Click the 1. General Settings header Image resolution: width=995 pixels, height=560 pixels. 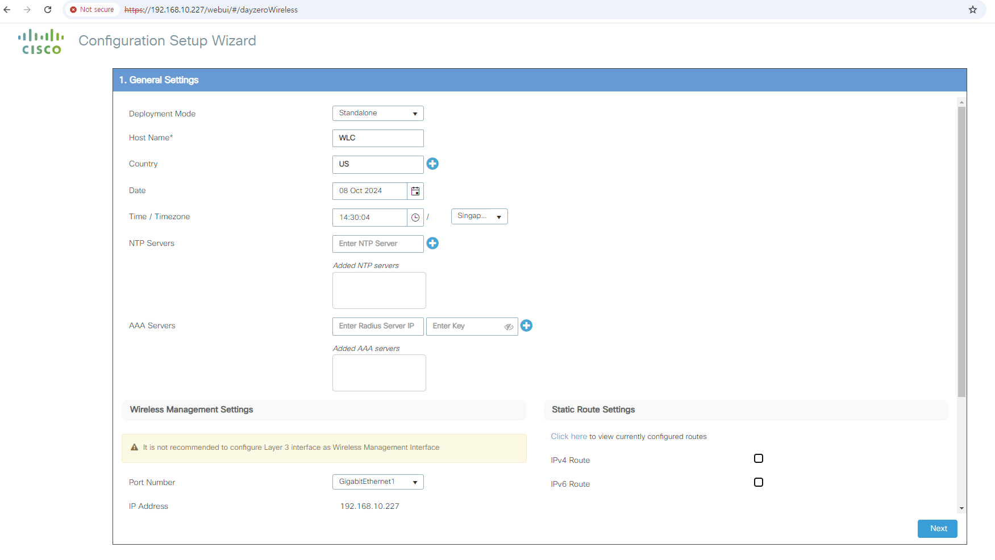point(540,80)
